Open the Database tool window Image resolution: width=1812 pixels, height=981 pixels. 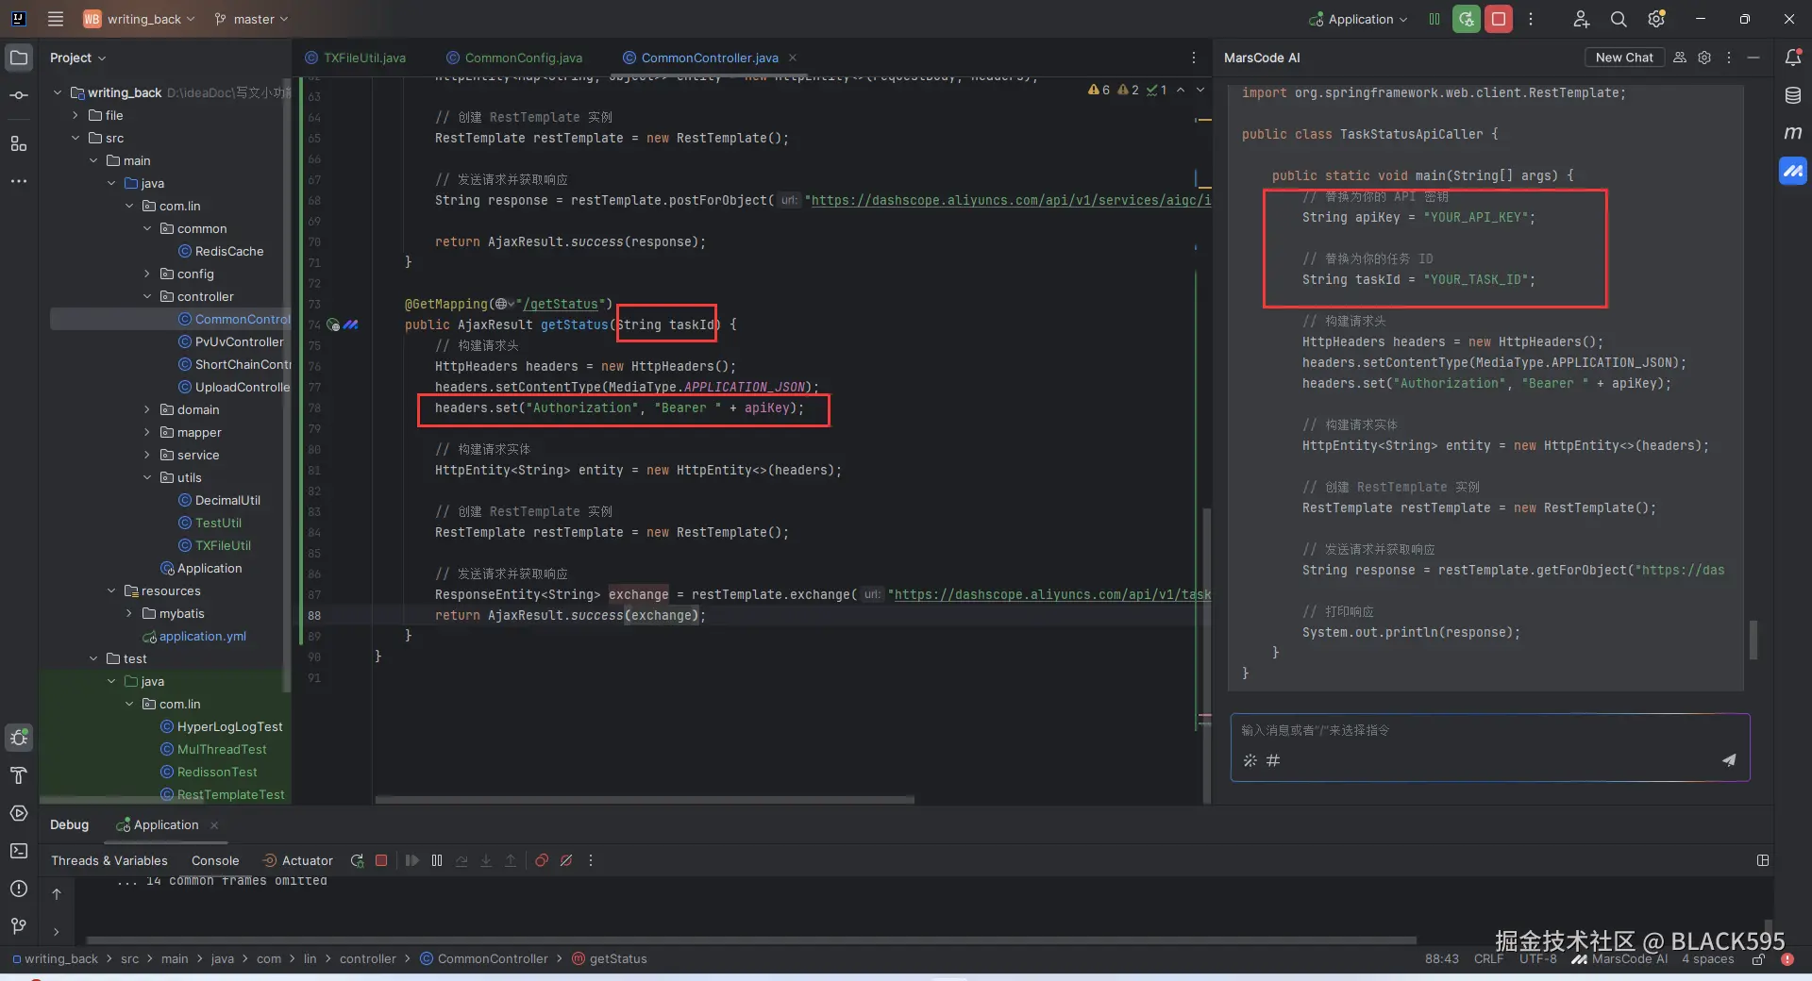pyautogui.click(x=1793, y=95)
